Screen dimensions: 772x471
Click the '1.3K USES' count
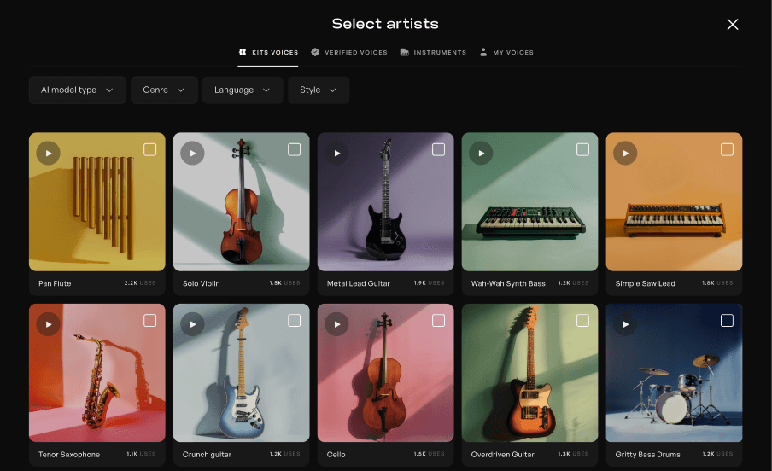pyautogui.click(x=574, y=454)
